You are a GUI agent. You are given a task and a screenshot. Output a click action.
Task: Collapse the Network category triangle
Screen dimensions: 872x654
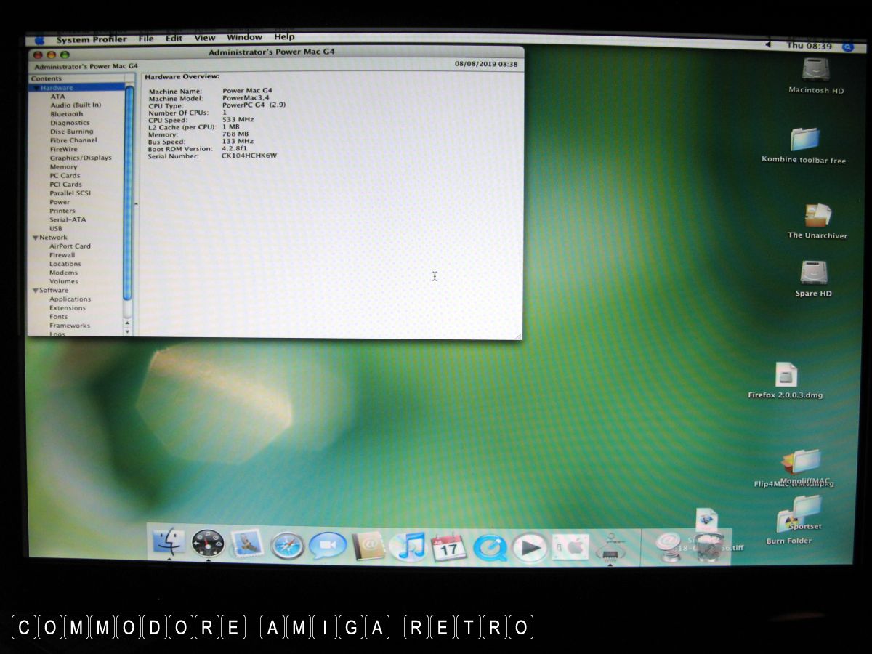[x=34, y=238]
